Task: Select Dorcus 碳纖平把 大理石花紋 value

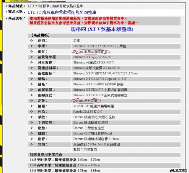Action: coord(94,117)
